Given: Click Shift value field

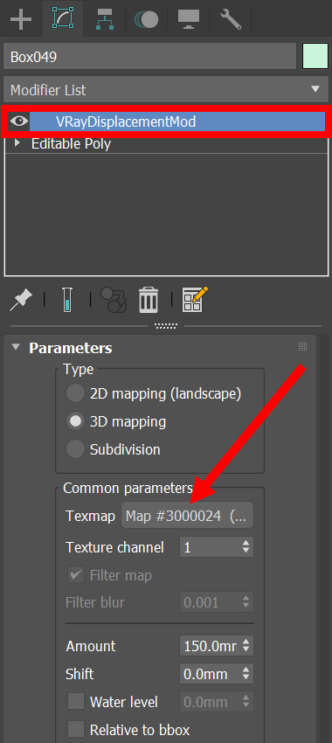Looking at the screenshot, I should [210, 674].
